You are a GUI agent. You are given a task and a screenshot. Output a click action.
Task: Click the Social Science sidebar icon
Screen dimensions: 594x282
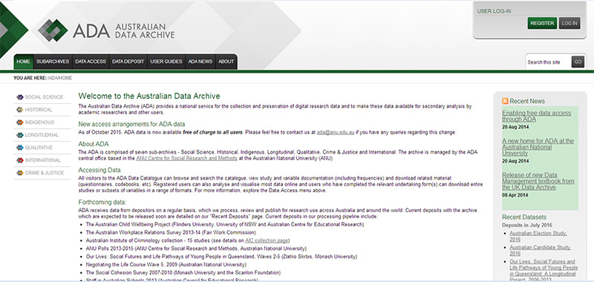[x=20, y=97]
